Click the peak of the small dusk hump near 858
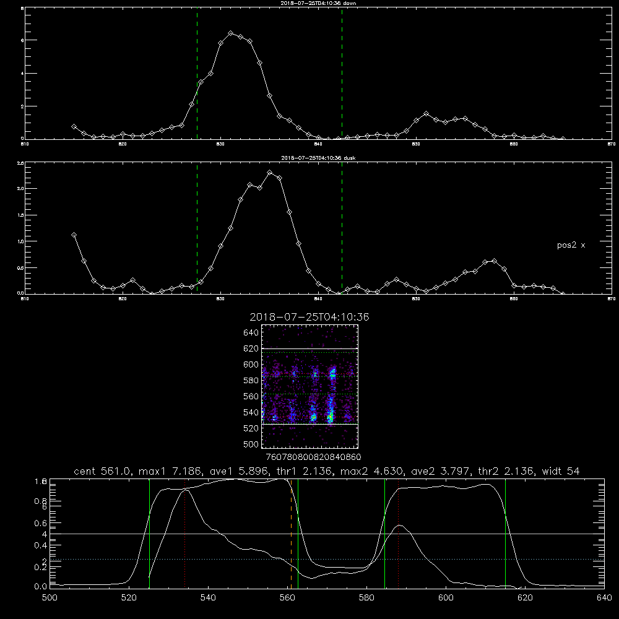The image size is (619, 619). [494, 261]
